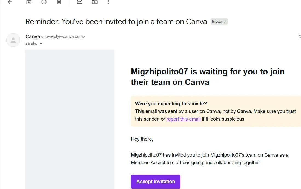Screen dimensions: 301x189
Task: Click the sender name Canva
Action: (x=33, y=36)
